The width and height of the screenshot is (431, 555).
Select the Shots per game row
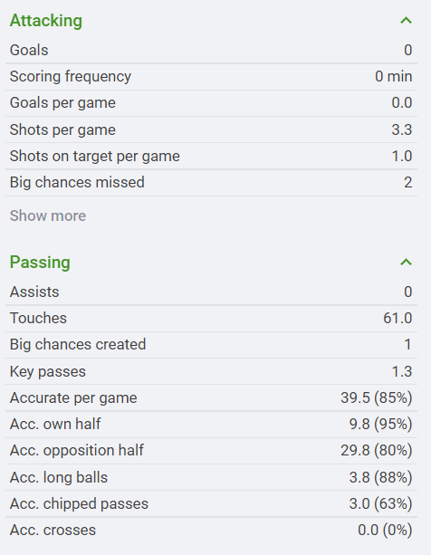pos(211,129)
